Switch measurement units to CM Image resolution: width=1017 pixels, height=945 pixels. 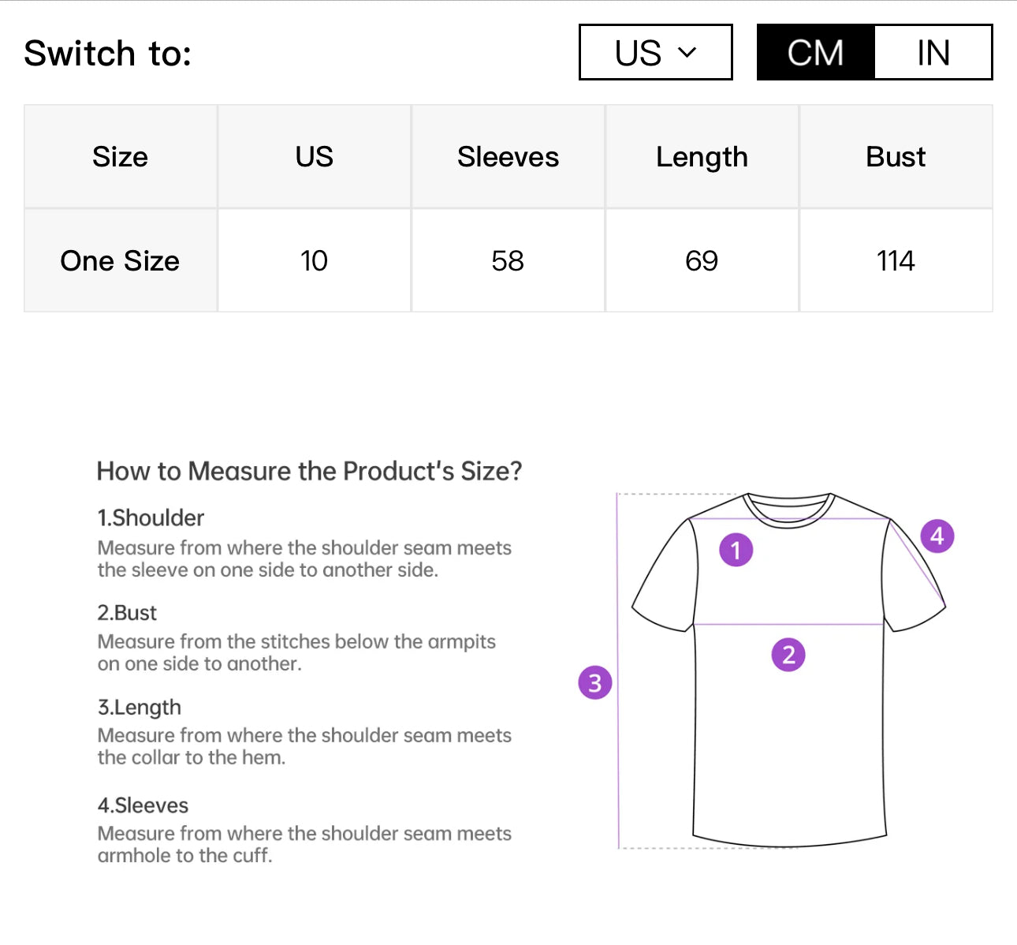pyautogui.click(x=815, y=53)
